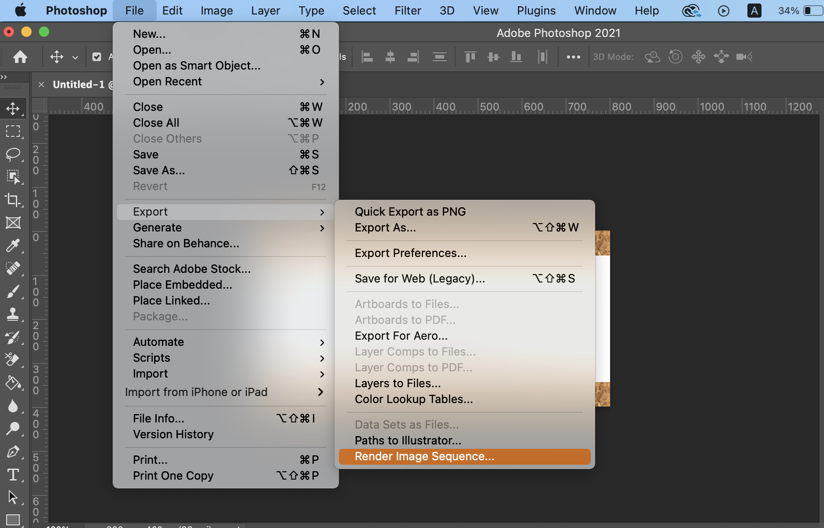Select the Eyedropper tool
824x528 pixels.
[13, 246]
